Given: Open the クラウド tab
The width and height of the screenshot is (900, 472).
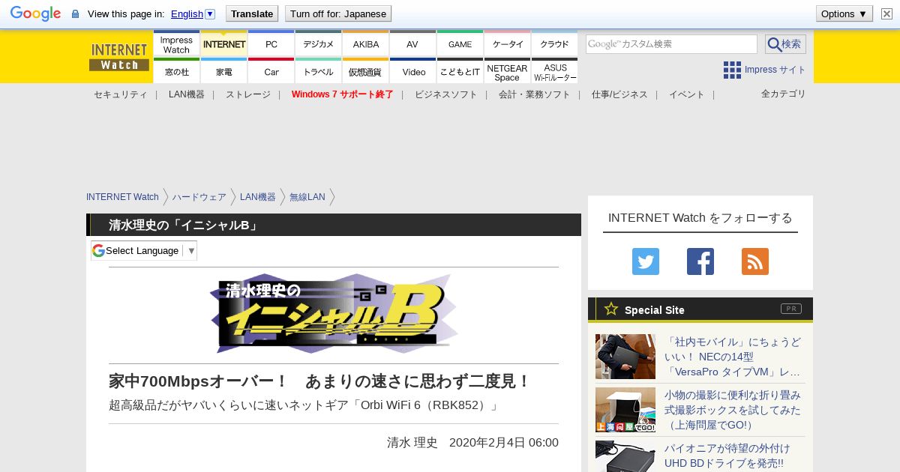Looking at the screenshot, I should coord(555,44).
